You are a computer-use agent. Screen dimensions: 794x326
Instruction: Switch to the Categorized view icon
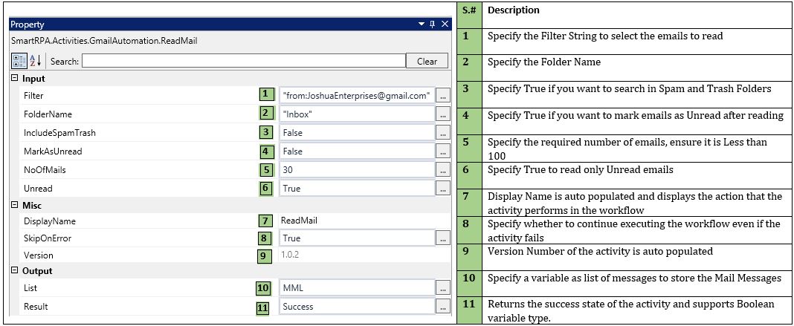point(19,61)
